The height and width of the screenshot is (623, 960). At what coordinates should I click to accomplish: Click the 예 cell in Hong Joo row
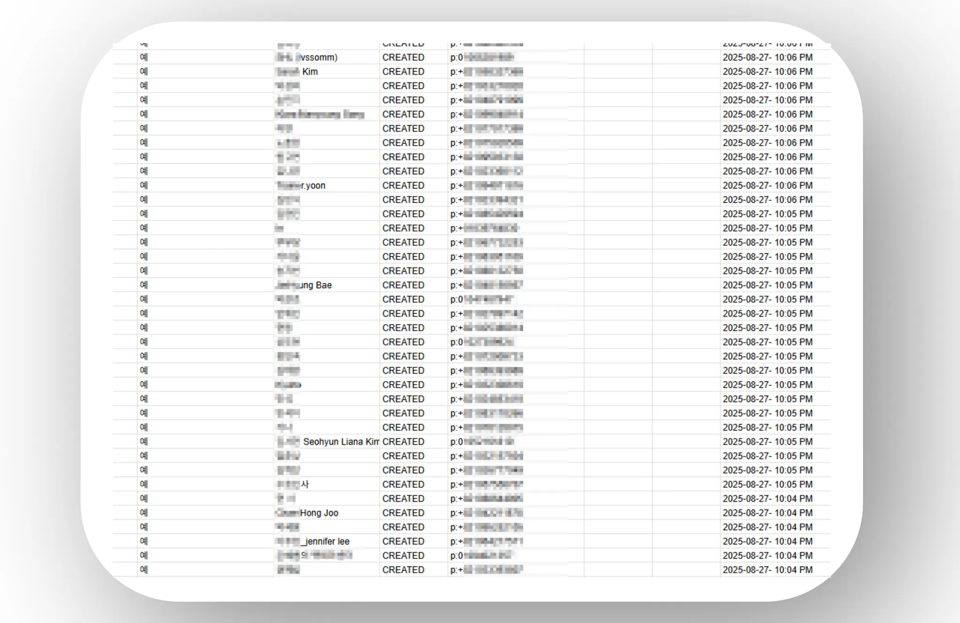(143, 513)
